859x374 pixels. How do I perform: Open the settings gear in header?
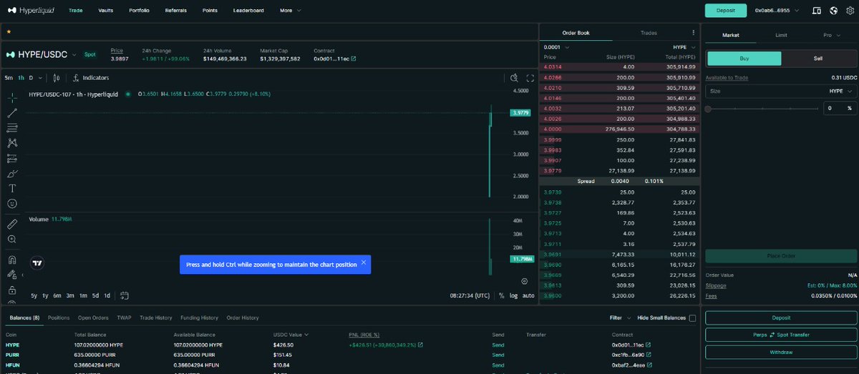click(850, 11)
